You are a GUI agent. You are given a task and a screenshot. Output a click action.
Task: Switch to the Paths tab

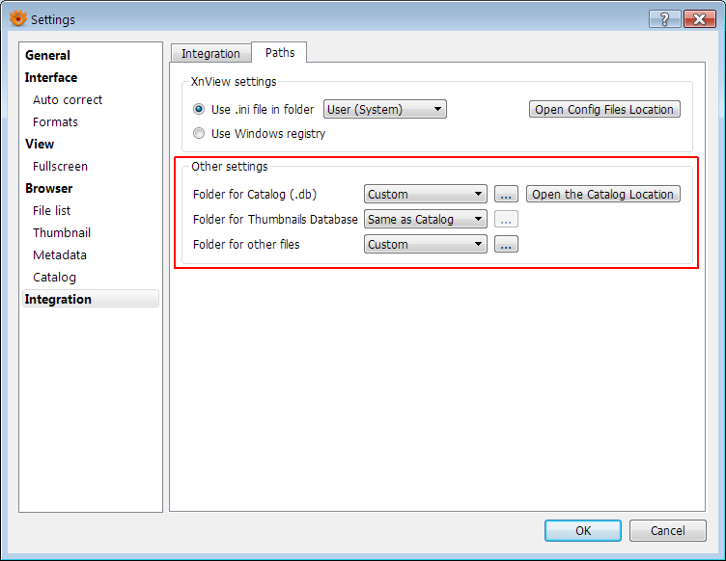280,53
